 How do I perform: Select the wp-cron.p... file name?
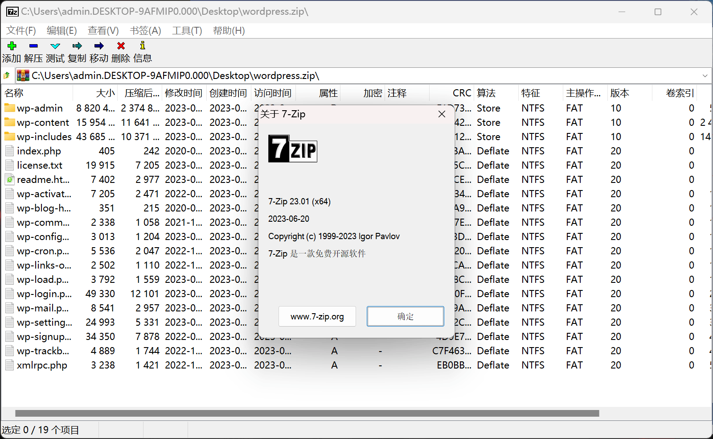pyautogui.click(x=43, y=251)
